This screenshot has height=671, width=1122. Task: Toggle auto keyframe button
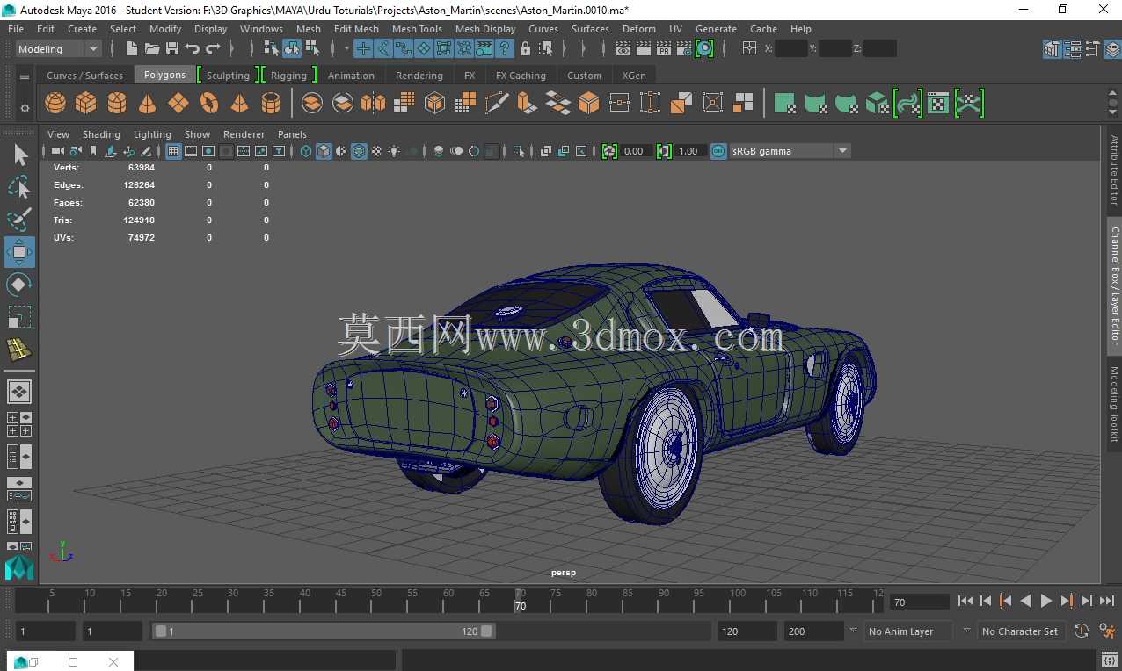pos(1081,631)
